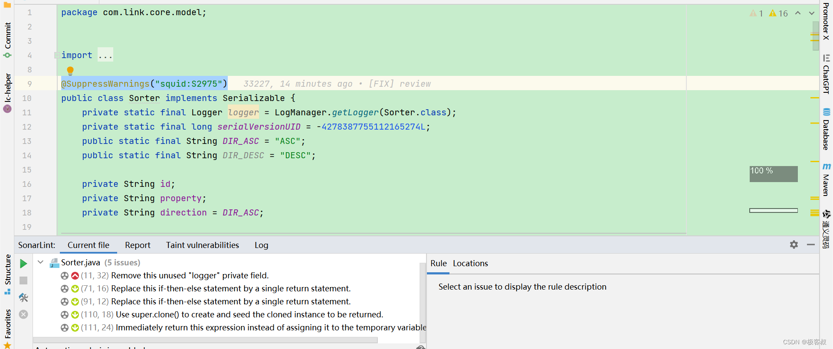833x349 pixels.
Task: Open the Database tool window
Action: [826, 129]
